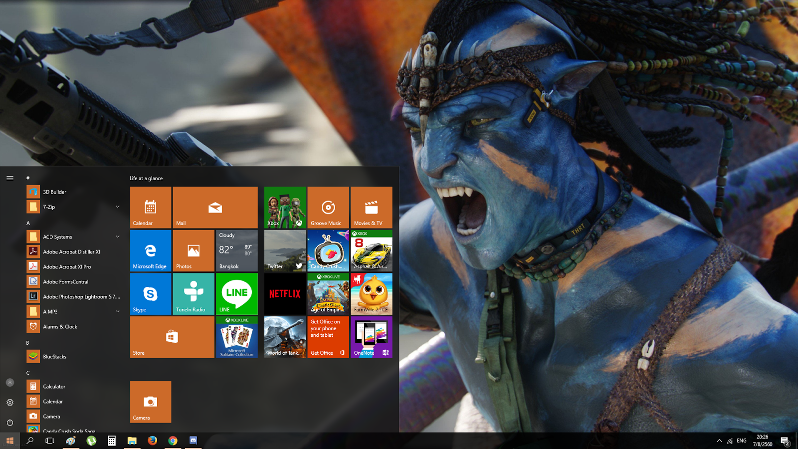
Task: Switch to Google Chrome on the taskbar
Action: click(173, 441)
